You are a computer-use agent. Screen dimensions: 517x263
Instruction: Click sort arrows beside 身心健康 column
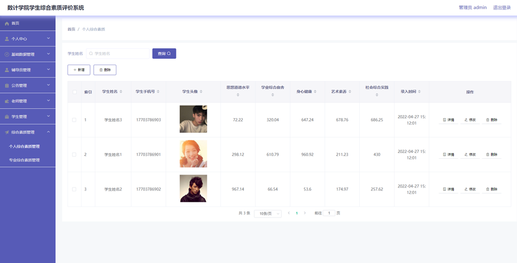[x=316, y=91]
